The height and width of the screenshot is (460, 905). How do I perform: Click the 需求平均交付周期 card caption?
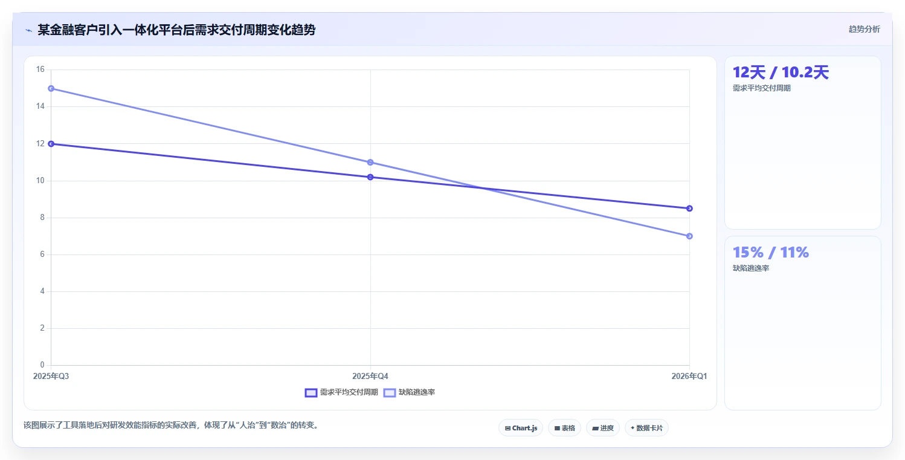[761, 88]
